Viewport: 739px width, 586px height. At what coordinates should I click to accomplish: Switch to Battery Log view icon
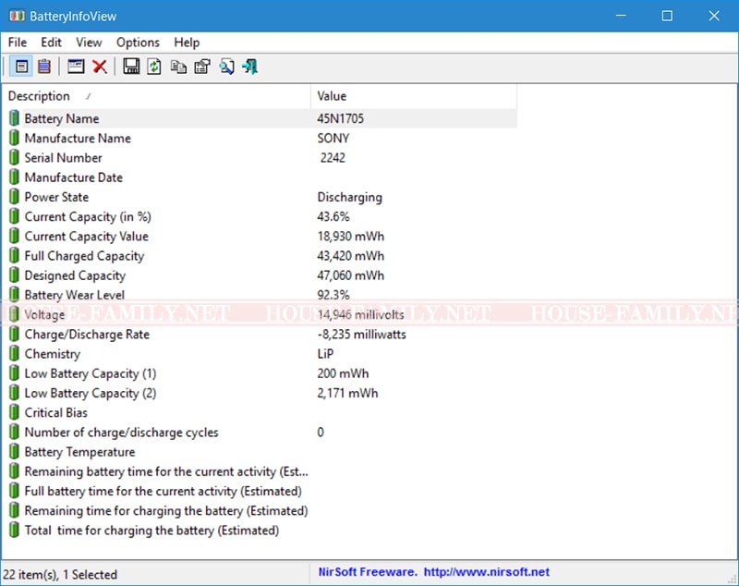(43, 67)
